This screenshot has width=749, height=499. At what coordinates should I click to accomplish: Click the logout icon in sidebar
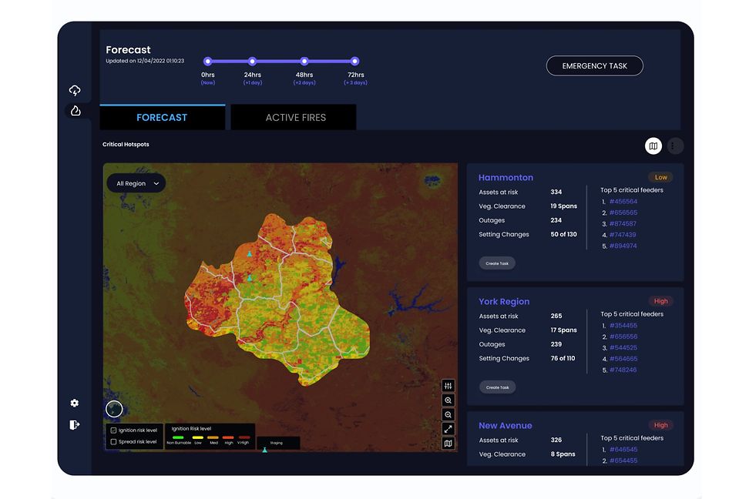(75, 424)
